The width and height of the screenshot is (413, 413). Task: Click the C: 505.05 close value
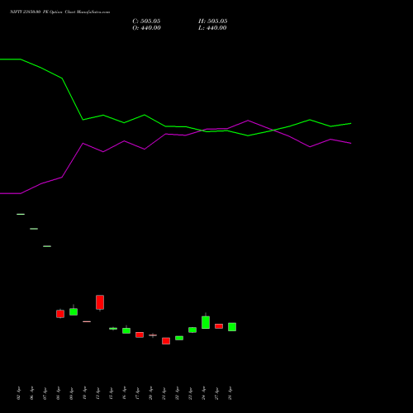point(146,21)
